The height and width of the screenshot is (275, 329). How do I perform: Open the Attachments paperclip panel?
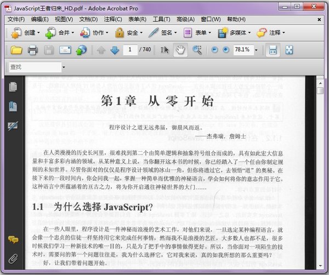coord(13,259)
